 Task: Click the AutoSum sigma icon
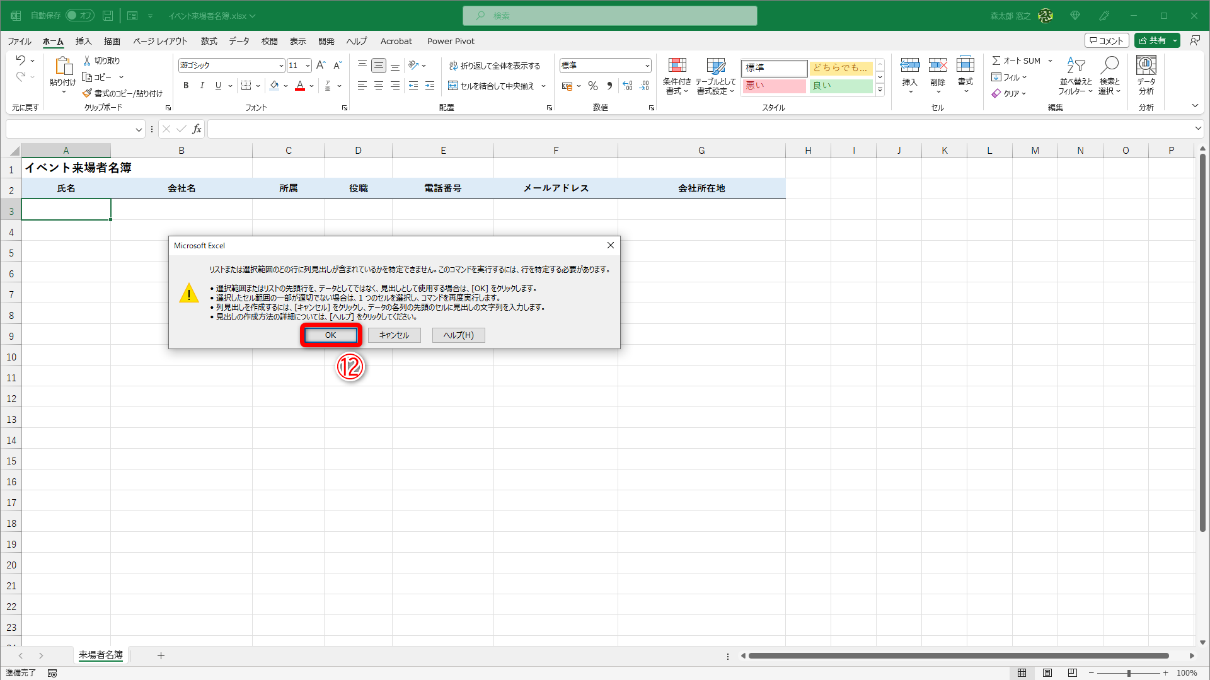pos(996,61)
